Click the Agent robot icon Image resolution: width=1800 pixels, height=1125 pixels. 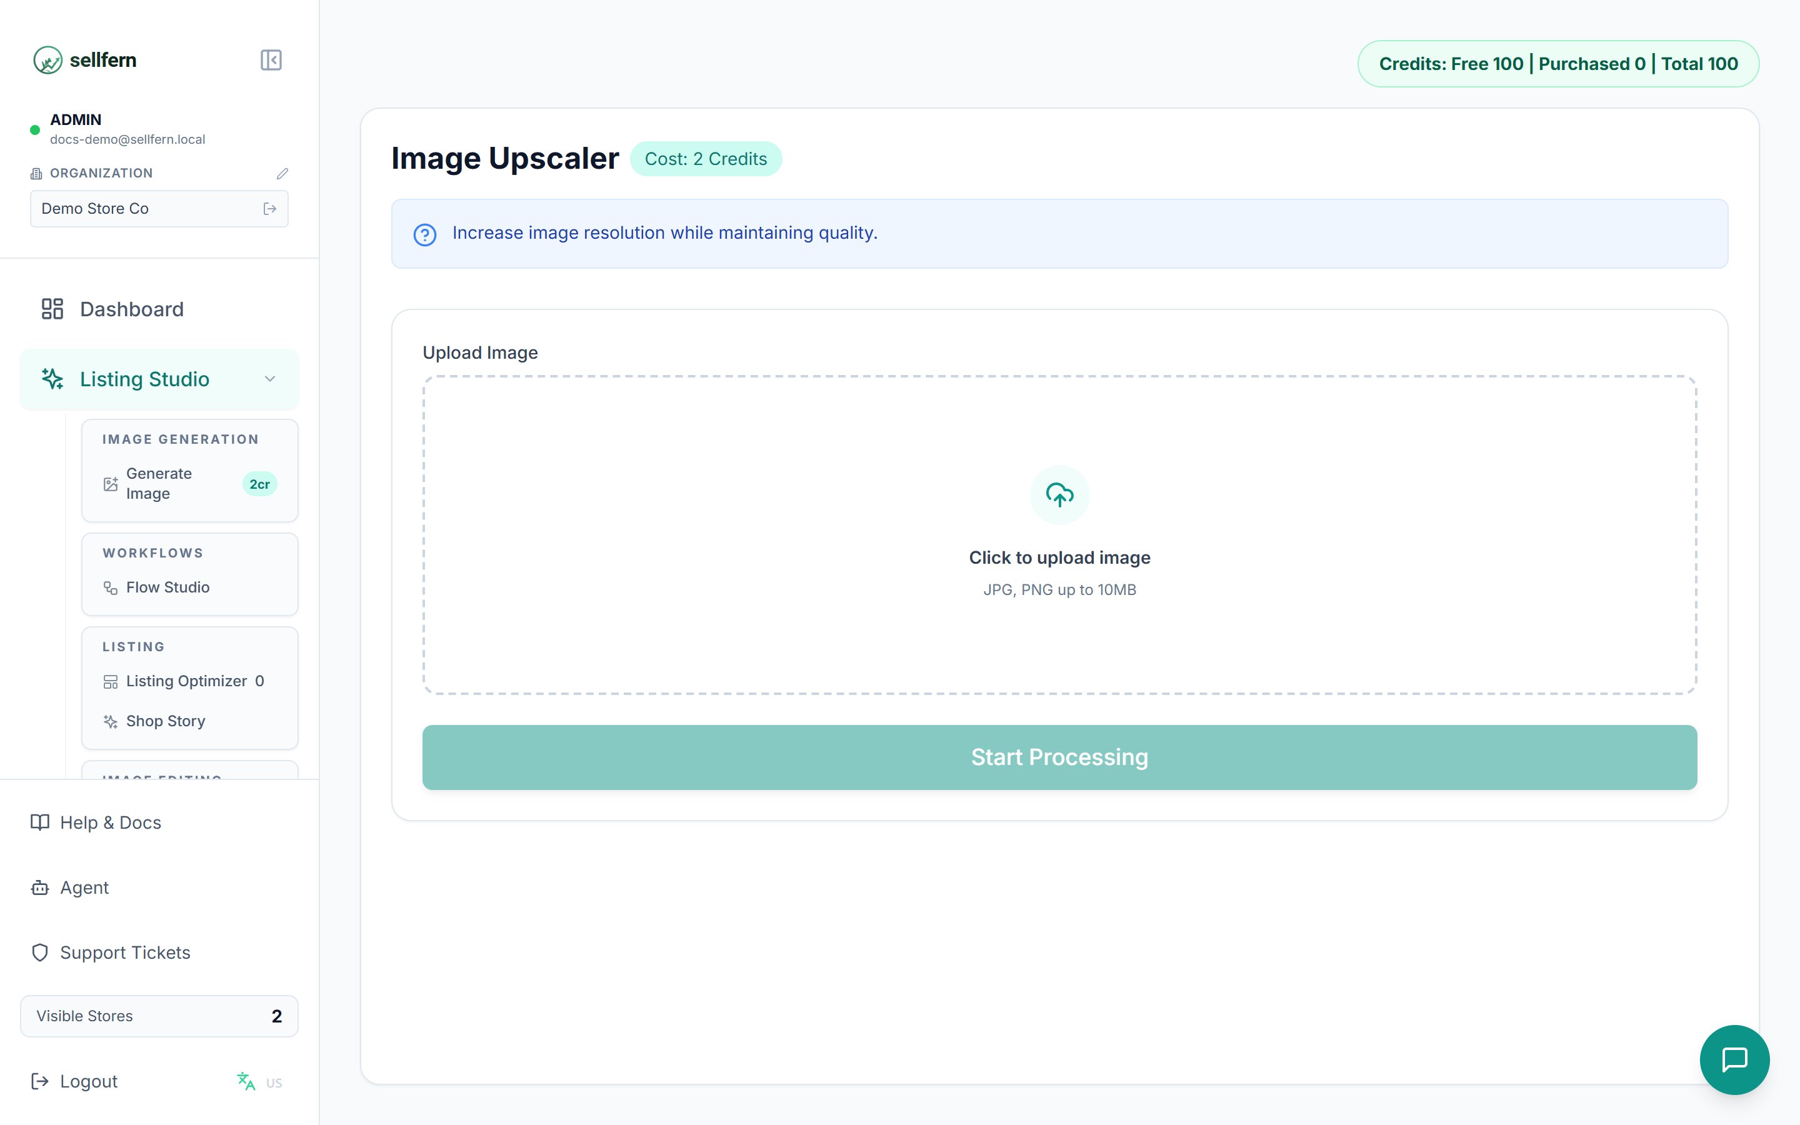40,887
